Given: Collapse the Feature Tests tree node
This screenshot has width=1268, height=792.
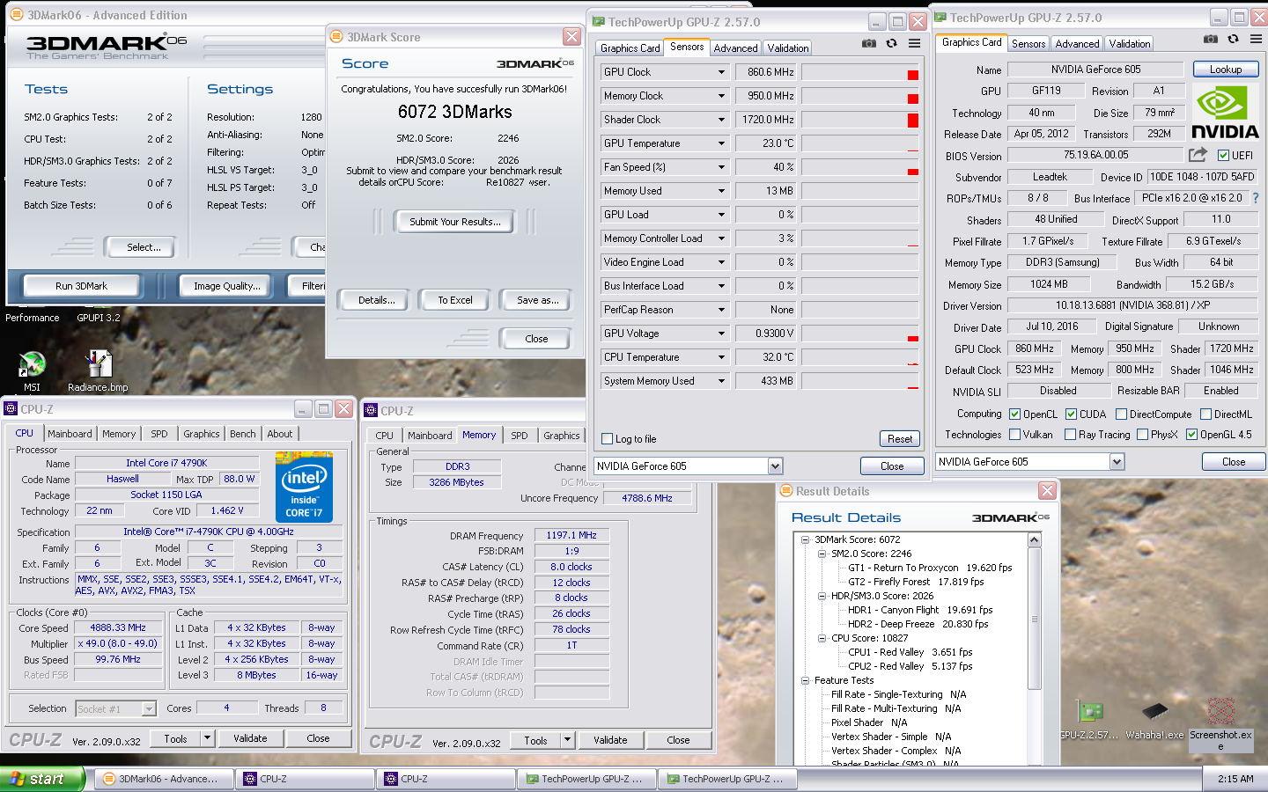Looking at the screenshot, I should coord(805,680).
